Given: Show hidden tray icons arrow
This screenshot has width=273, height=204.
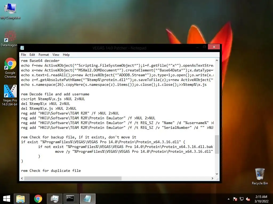Looking at the screenshot, I should (228, 199).
